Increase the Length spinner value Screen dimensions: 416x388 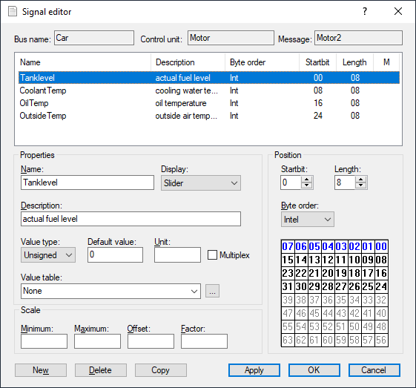click(361, 180)
